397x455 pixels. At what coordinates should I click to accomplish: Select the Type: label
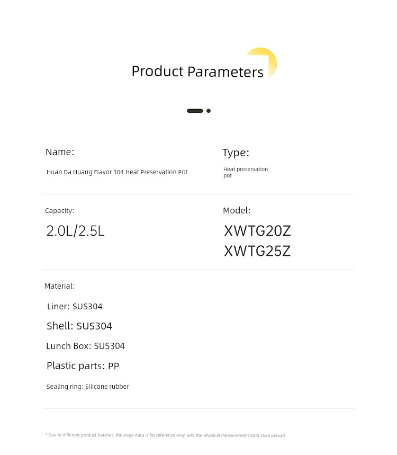point(236,153)
